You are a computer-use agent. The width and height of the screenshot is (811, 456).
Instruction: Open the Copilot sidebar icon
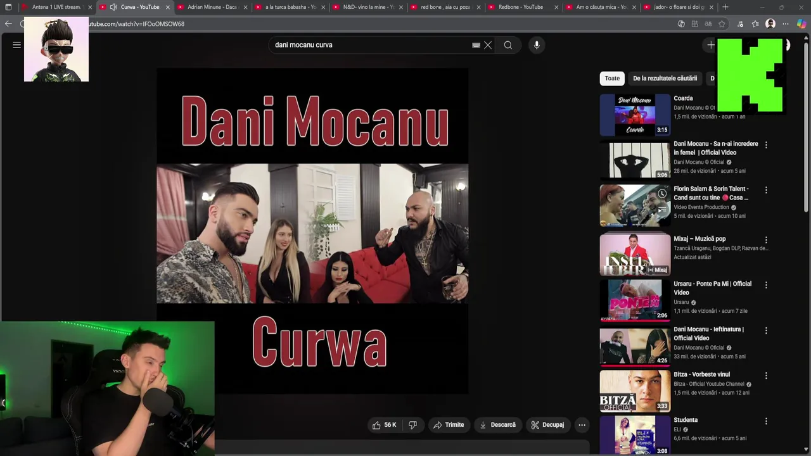[801, 24]
